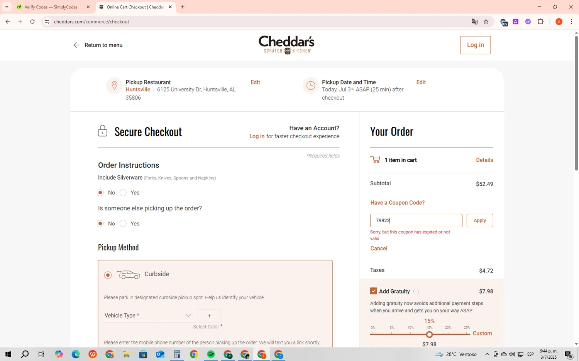Set gratuity slider to 20% tick

[448, 334]
